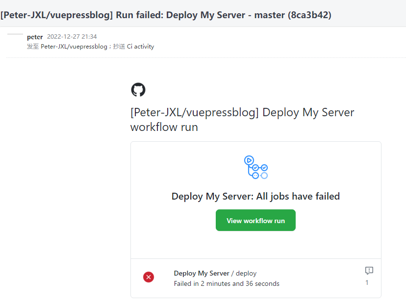
Task: Click the red failed status icon
Action: point(149,277)
